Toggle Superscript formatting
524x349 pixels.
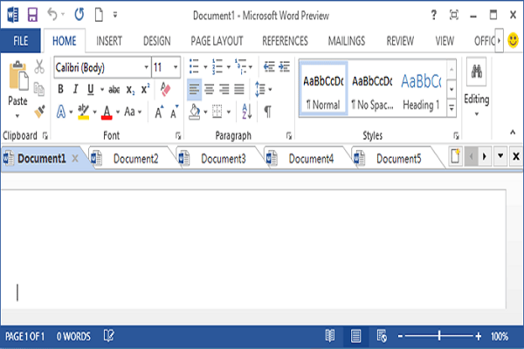coord(145,89)
